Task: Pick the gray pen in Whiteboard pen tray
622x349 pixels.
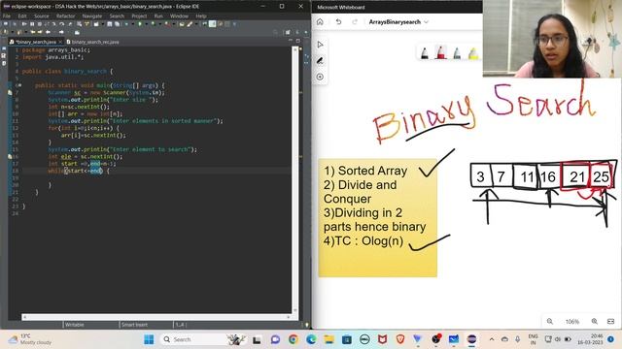Action: click(x=457, y=53)
